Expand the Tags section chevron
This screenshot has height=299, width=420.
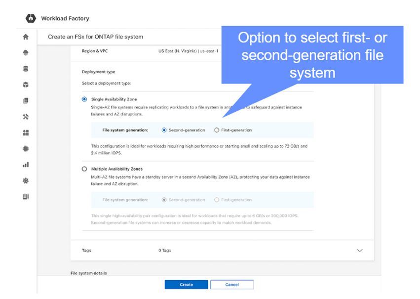click(359, 251)
